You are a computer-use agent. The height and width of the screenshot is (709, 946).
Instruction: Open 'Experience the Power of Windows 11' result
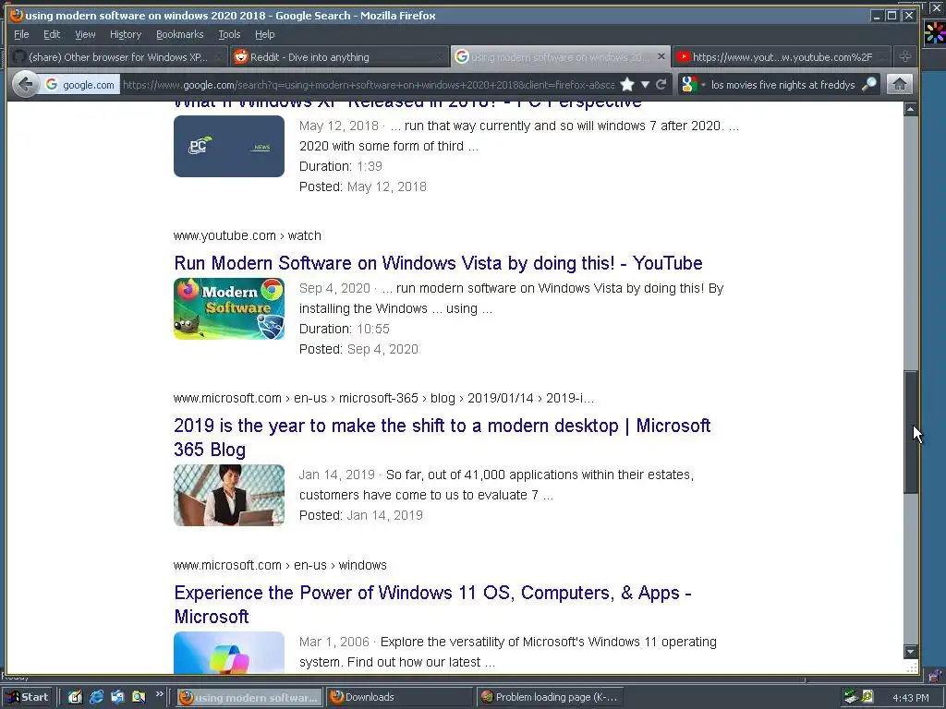432,604
